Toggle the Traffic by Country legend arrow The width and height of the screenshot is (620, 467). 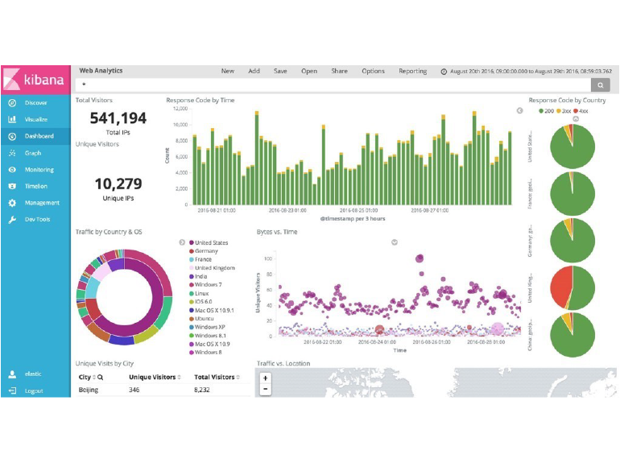(182, 242)
